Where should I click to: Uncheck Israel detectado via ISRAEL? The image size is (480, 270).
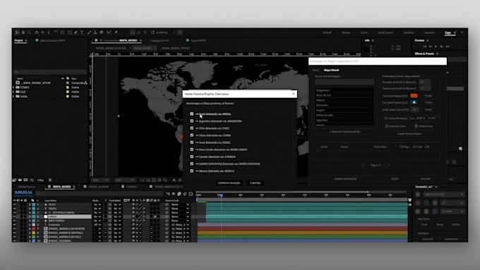[191, 142]
